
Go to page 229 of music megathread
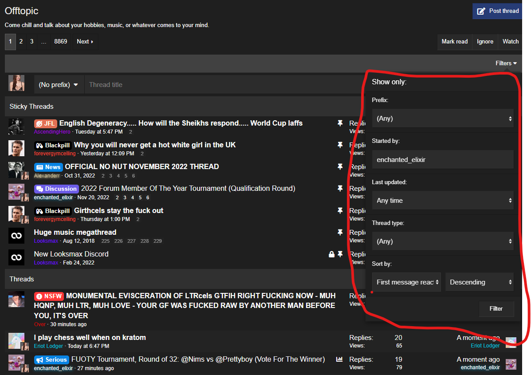pyautogui.click(x=157, y=241)
